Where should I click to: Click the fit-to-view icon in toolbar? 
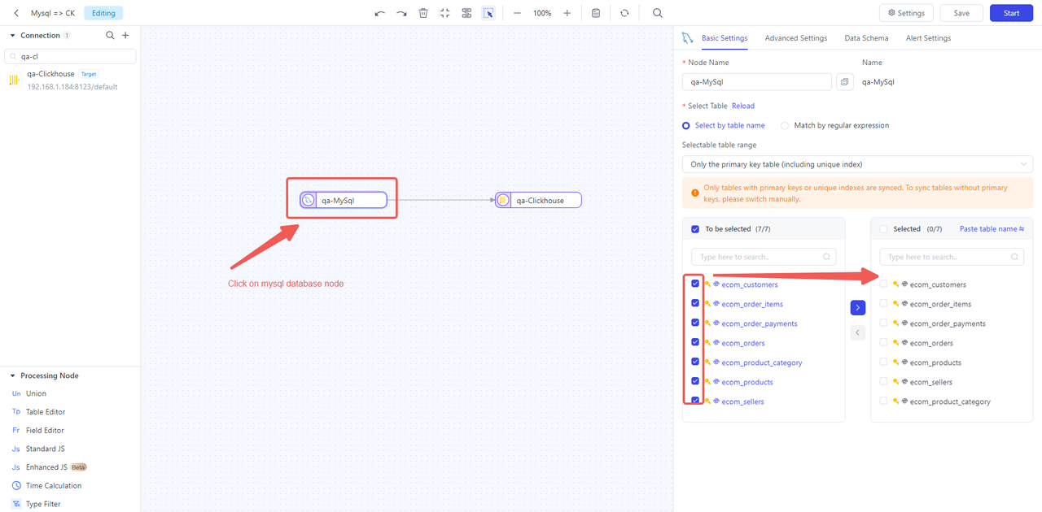(x=444, y=13)
